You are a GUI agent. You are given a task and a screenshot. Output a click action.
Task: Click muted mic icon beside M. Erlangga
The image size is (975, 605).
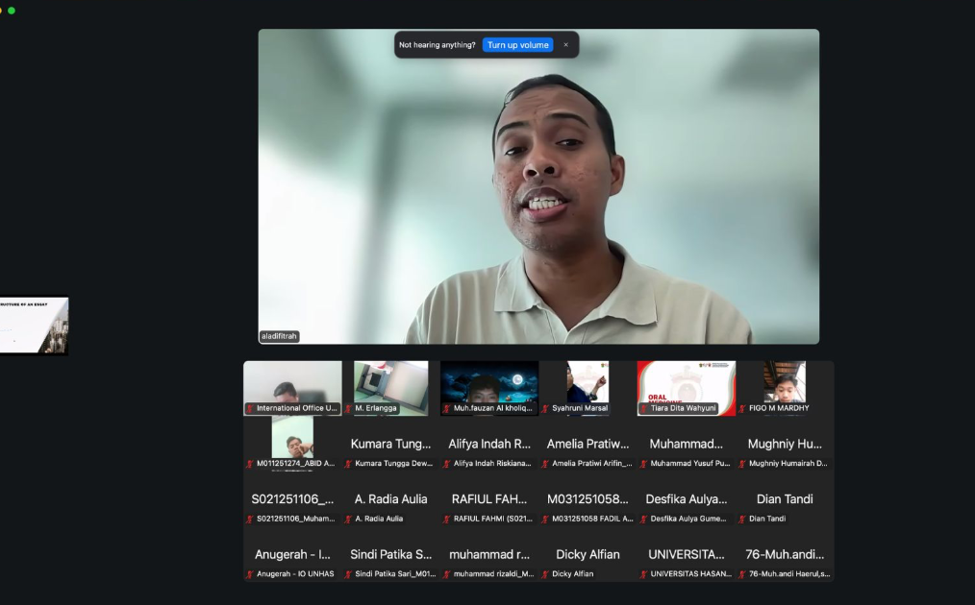coord(349,408)
